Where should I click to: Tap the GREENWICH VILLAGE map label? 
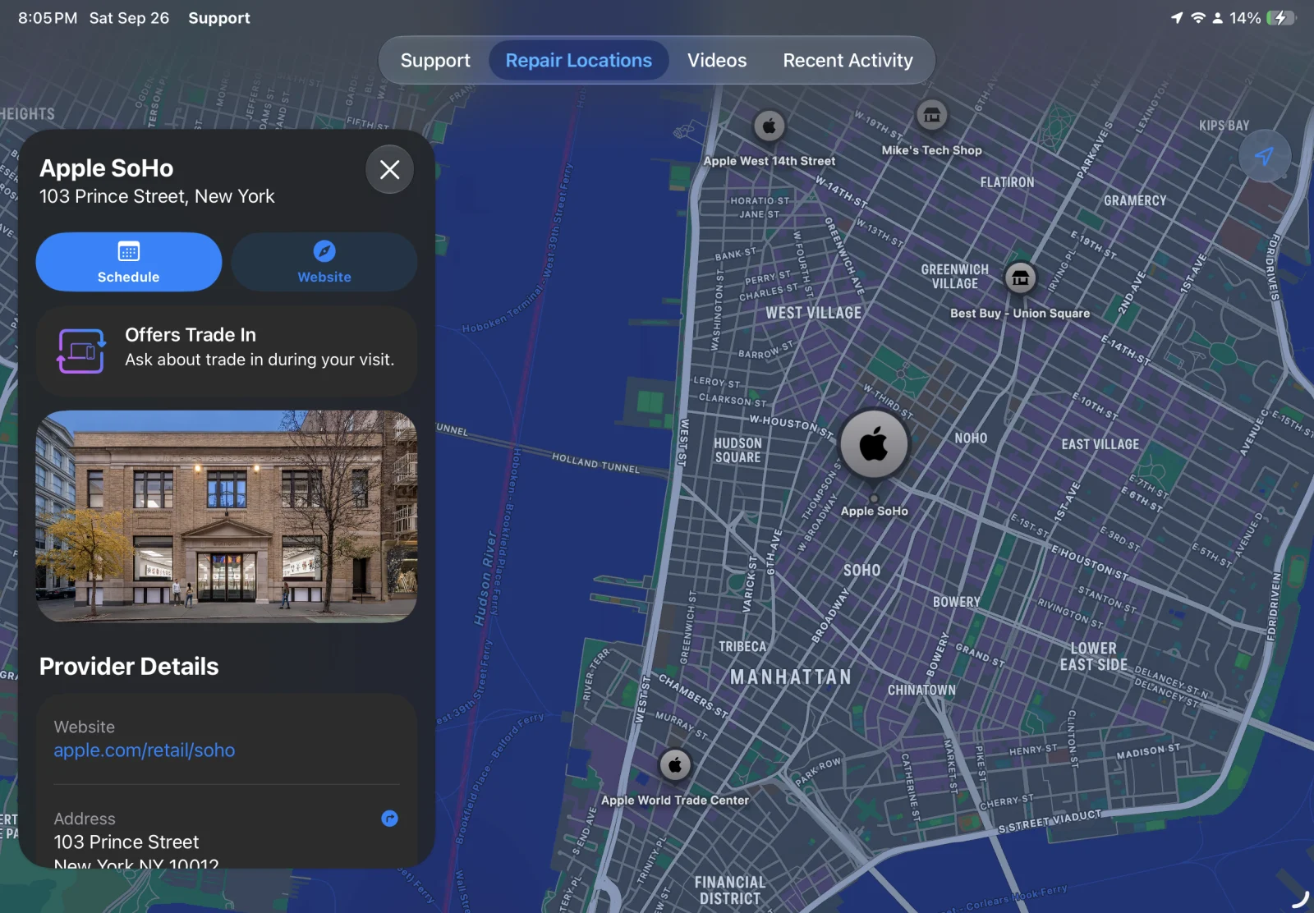click(955, 277)
